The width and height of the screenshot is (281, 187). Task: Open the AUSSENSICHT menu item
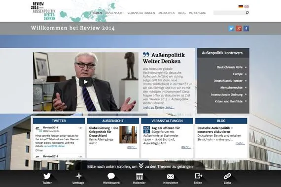pos(114,13)
